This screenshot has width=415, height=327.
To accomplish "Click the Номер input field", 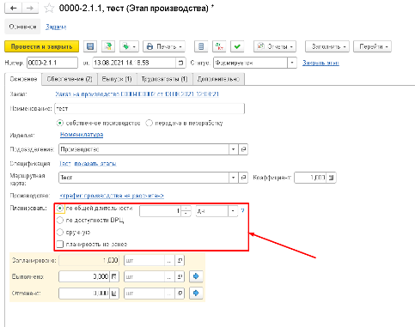I will 52,63.
